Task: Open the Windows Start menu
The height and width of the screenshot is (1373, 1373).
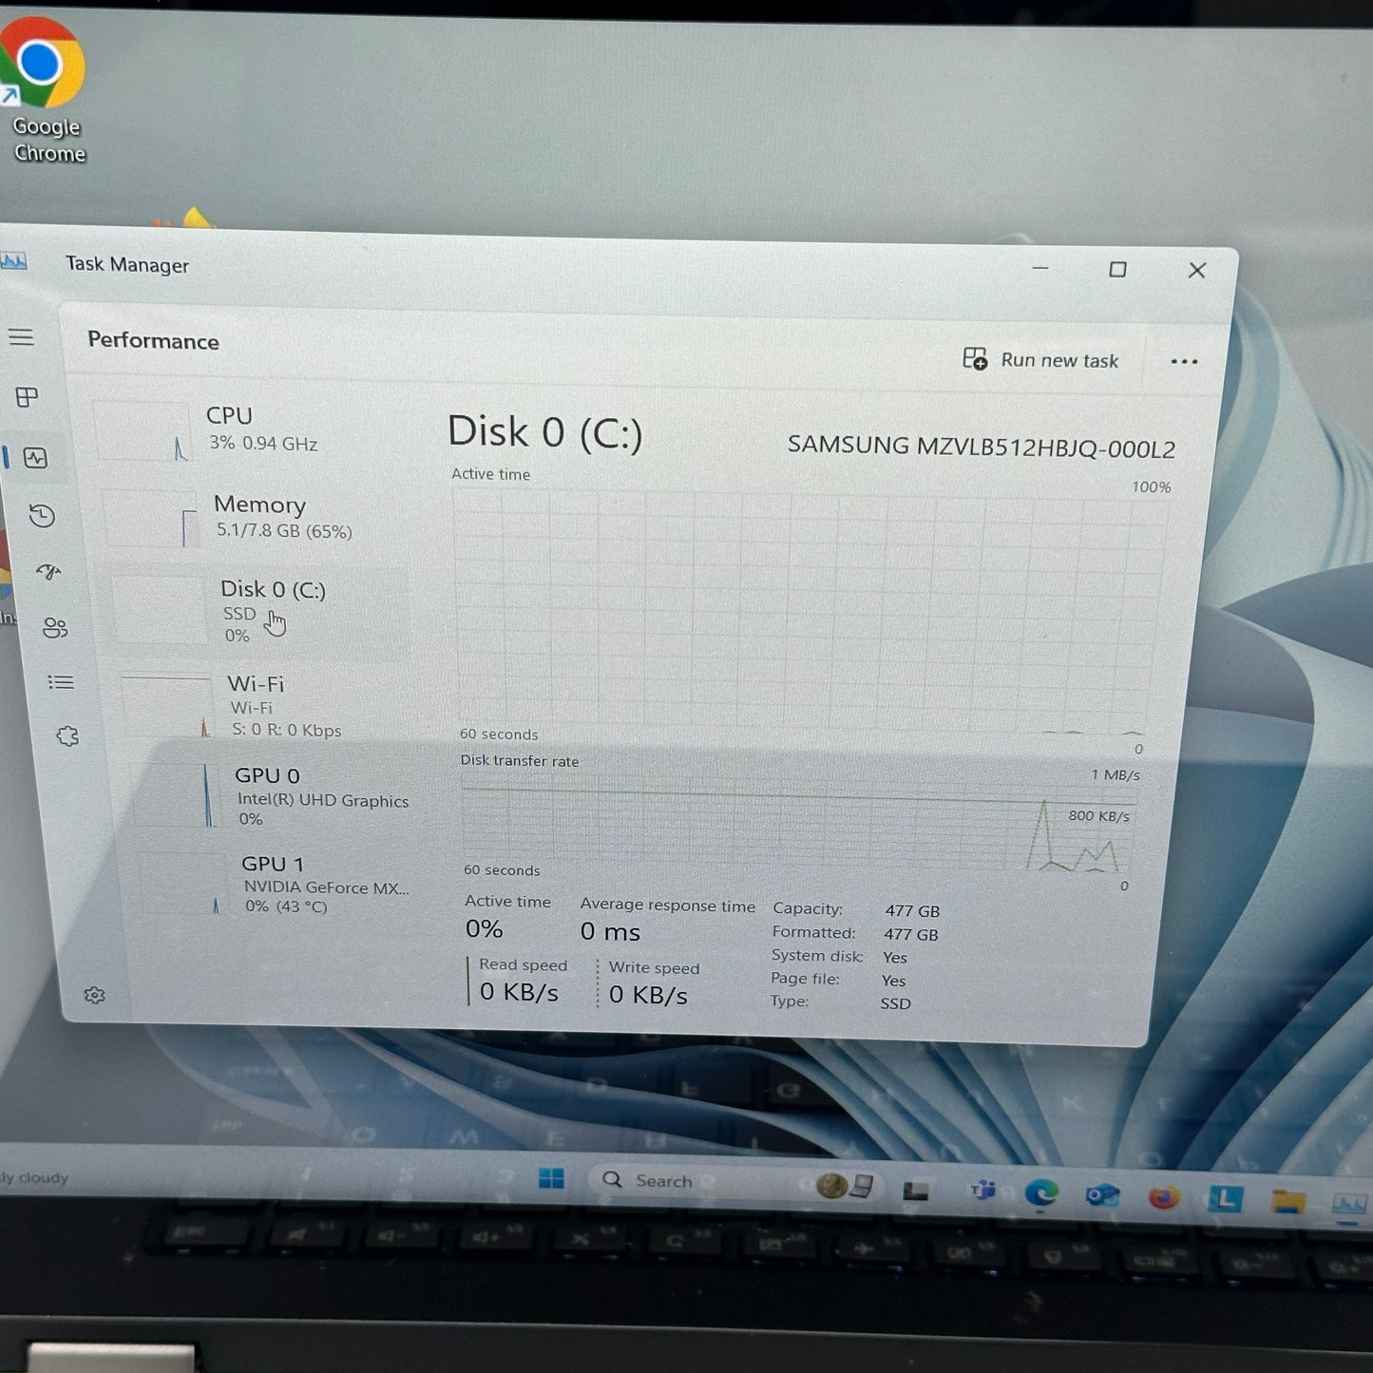Action: click(551, 1178)
